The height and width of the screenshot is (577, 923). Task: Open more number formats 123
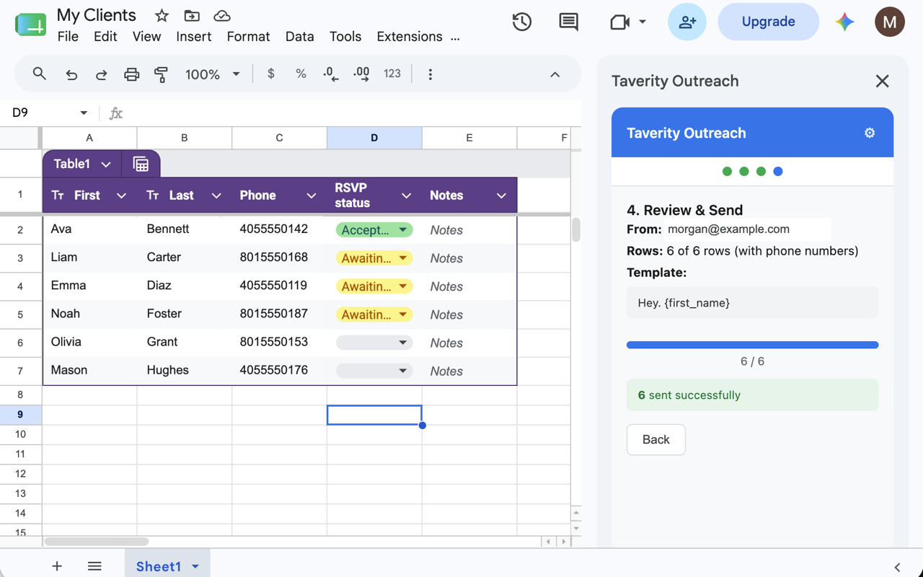[392, 74]
